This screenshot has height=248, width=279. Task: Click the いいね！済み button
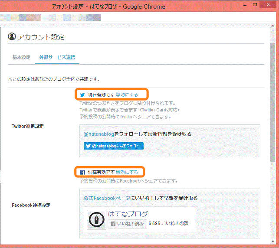(x=127, y=224)
